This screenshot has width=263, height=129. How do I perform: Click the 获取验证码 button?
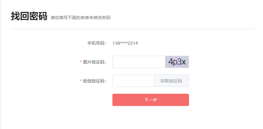pos(171,81)
